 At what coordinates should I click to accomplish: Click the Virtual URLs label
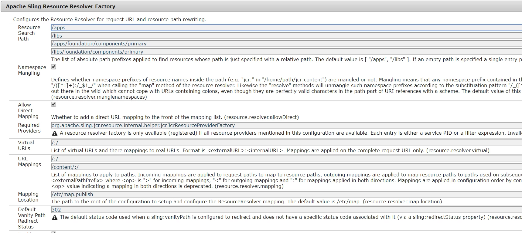click(26, 146)
